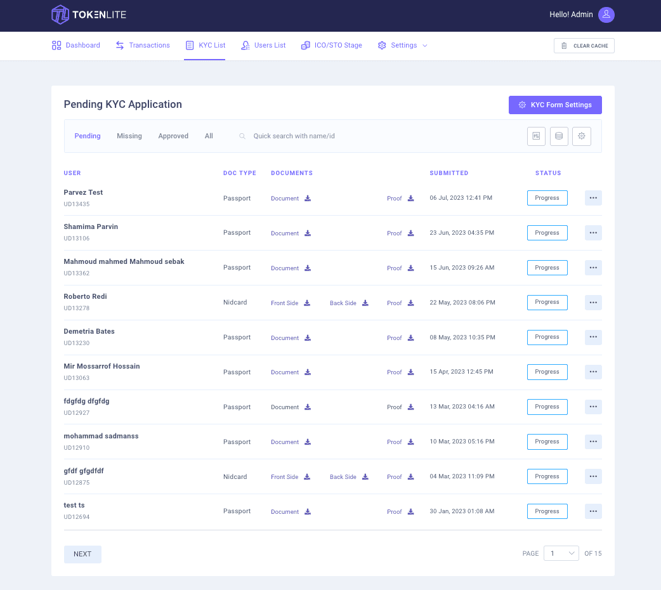661x590 pixels.
Task: Click the gear icon button in filter bar
Action: pyautogui.click(x=581, y=136)
